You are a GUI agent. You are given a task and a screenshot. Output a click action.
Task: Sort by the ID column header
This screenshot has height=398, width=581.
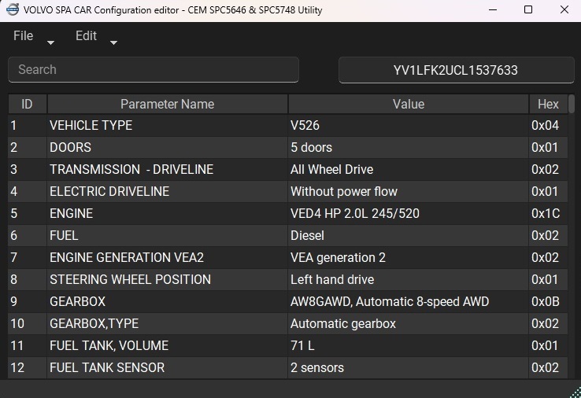pos(27,104)
